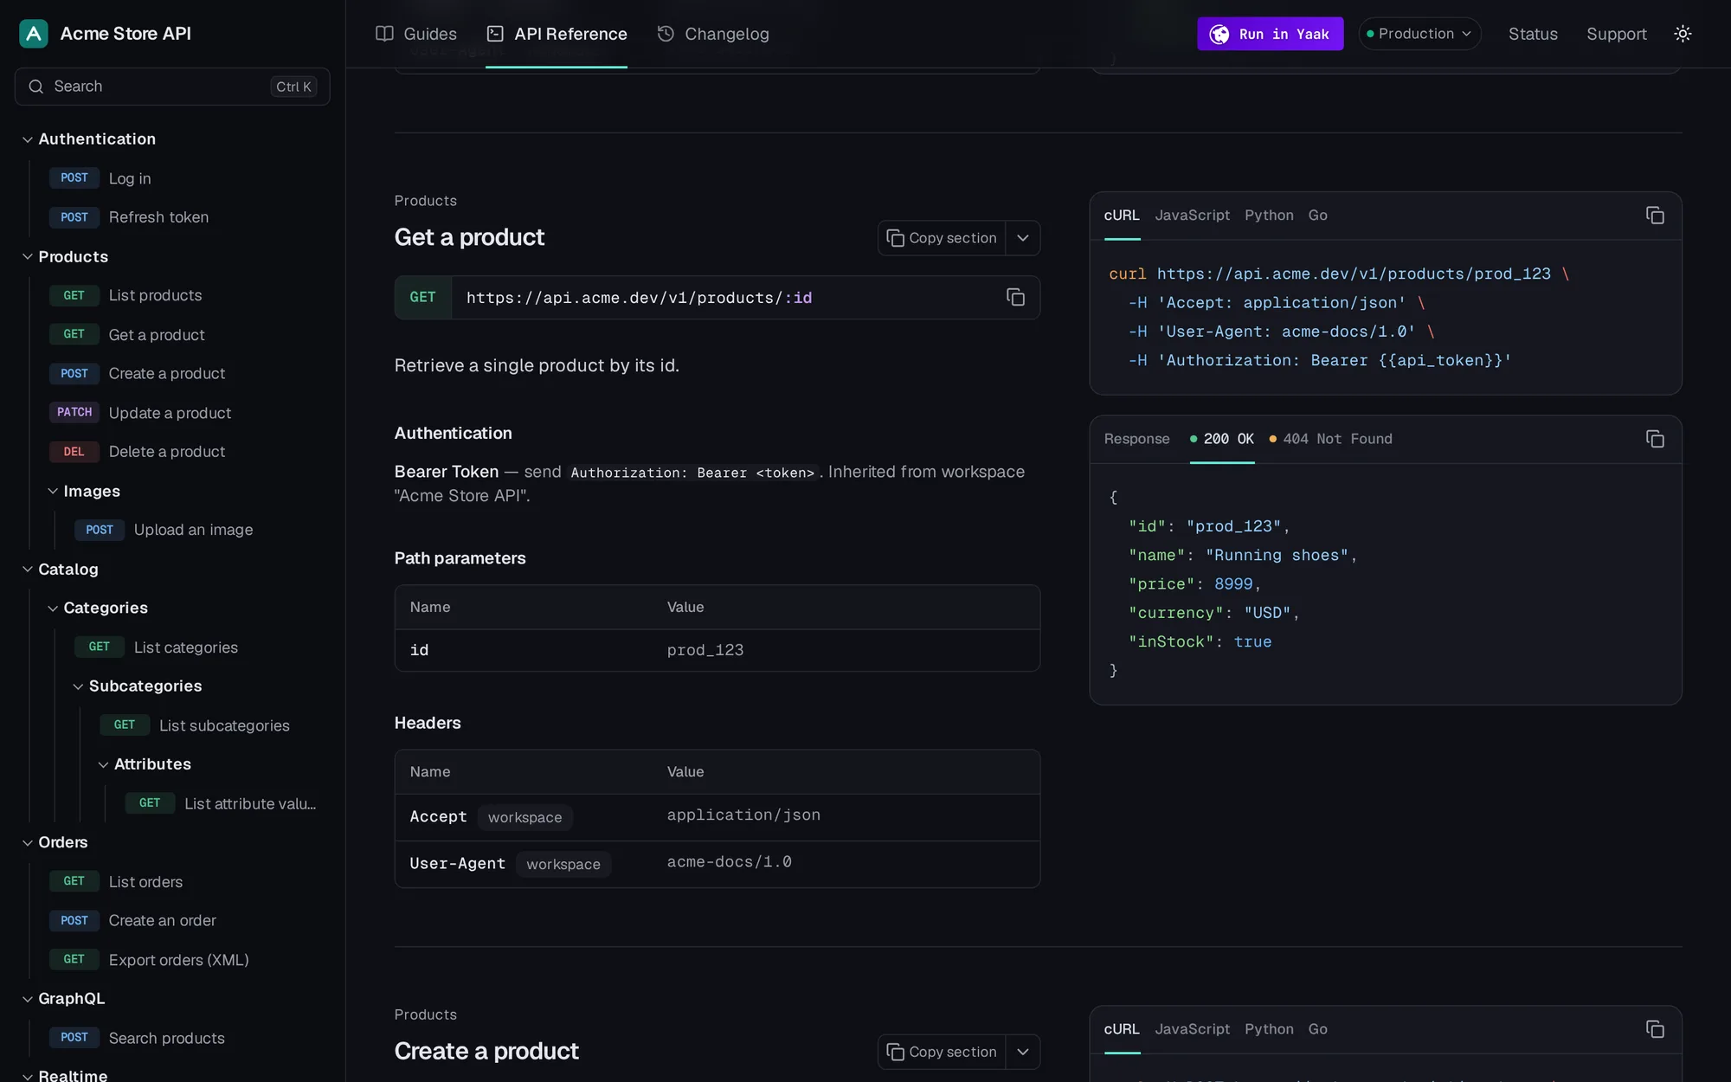Open the Support link

[1616, 34]
